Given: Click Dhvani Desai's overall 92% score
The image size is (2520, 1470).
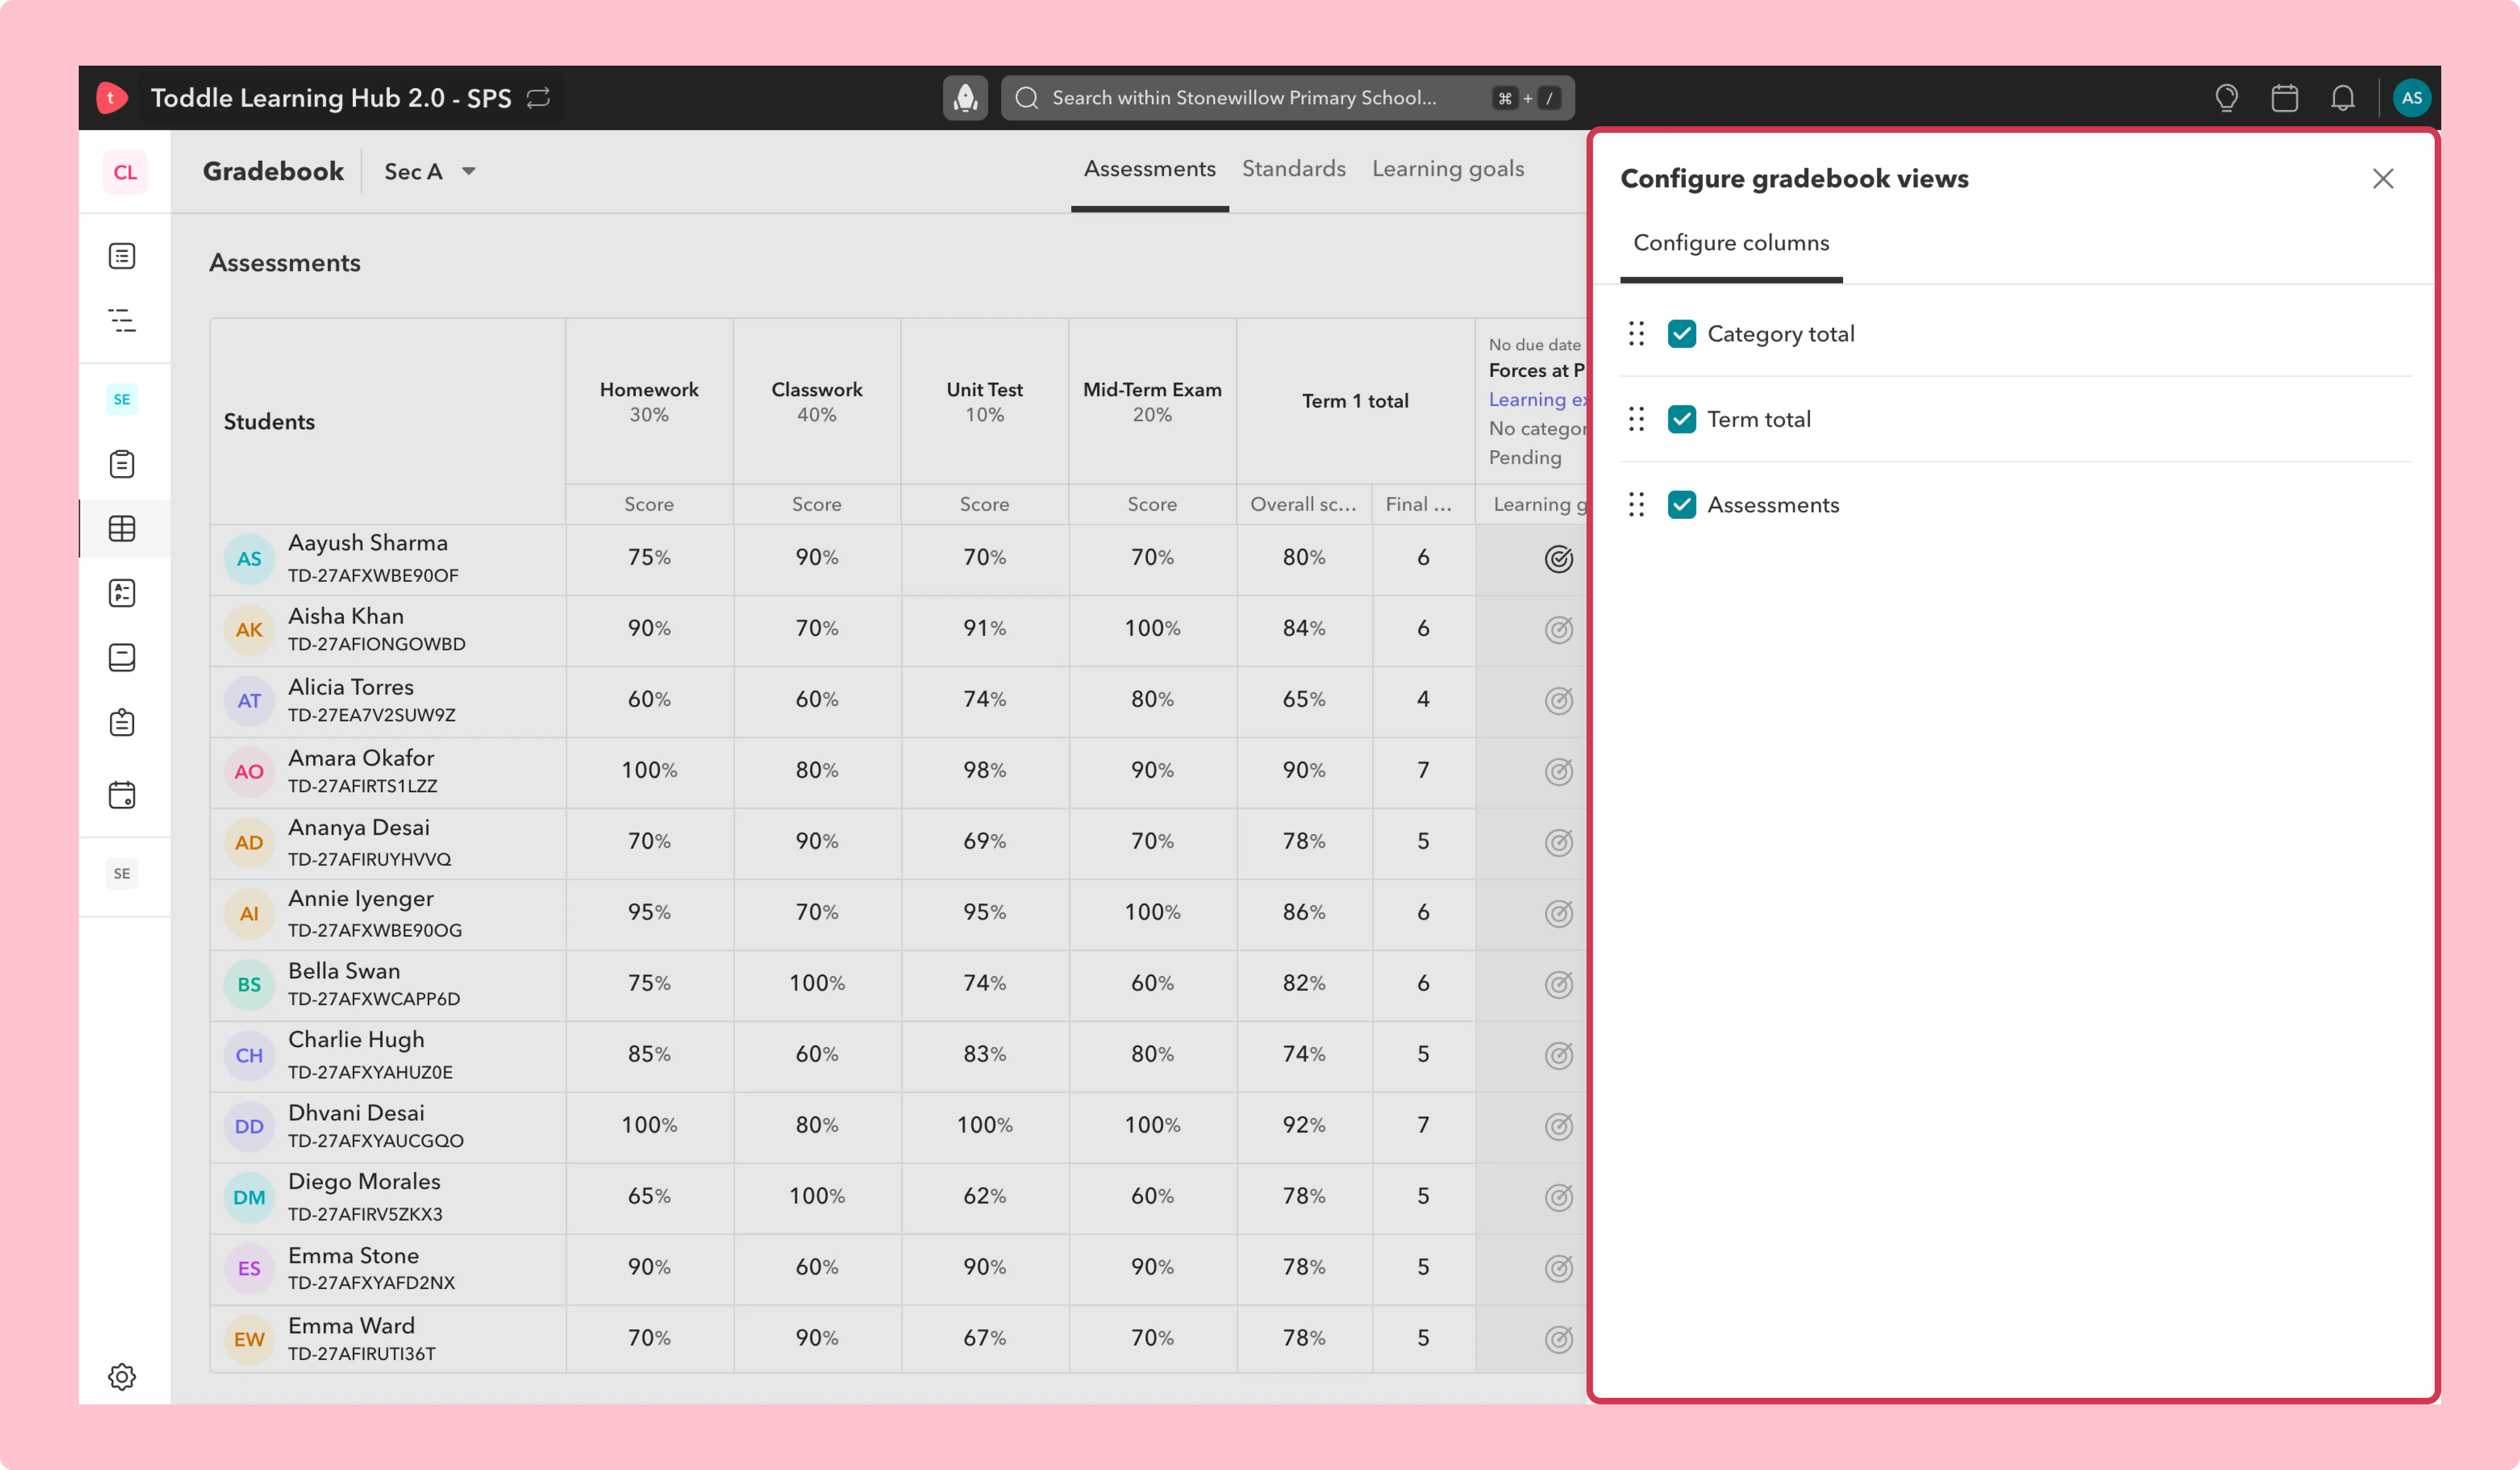Looking at the screenshot, I should point(1304,1126).
